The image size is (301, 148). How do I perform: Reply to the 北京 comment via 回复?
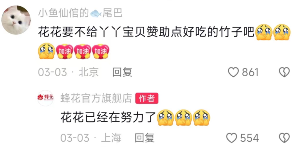[x=122, y=73]
